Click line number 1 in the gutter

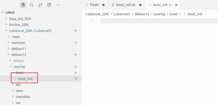(92, 21)
